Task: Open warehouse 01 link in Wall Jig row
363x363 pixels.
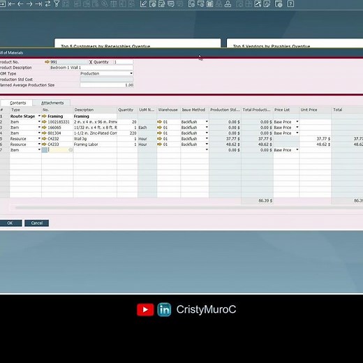Action: tap(159, 139)
